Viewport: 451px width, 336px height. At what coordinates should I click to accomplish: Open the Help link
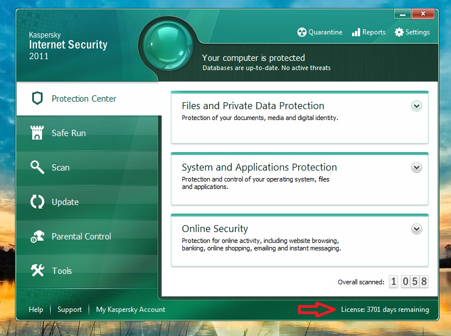(36, 310)
